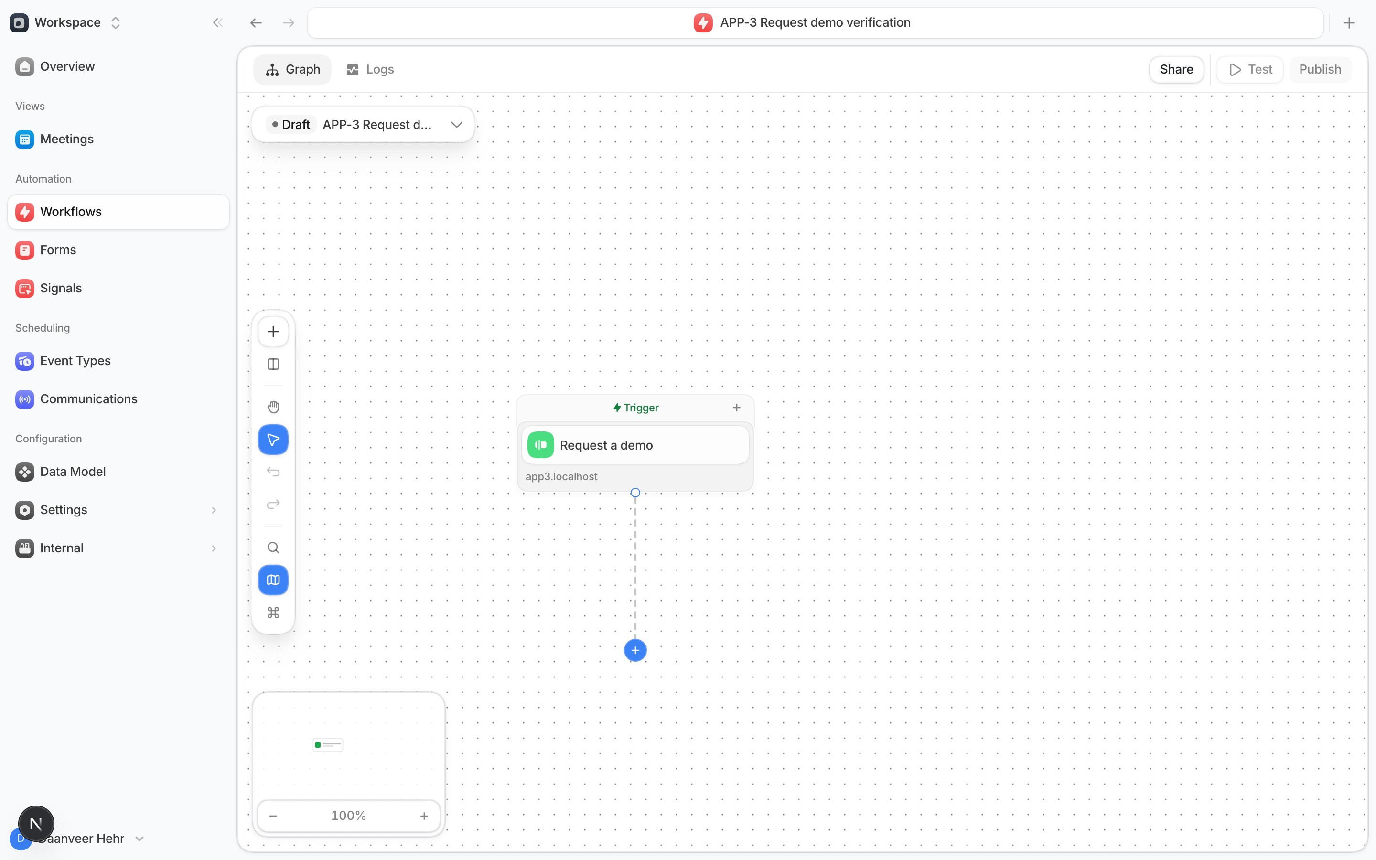Viewport: 1376px width, 860px height.
Task: Run the workflow with Test button
Action: point(1250,69)
